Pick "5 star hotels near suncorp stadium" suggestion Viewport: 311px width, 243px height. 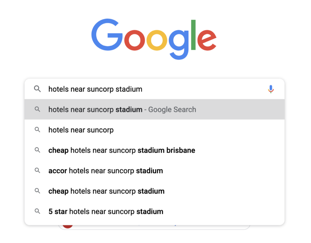pyautogui.click(x=106, y=211)
